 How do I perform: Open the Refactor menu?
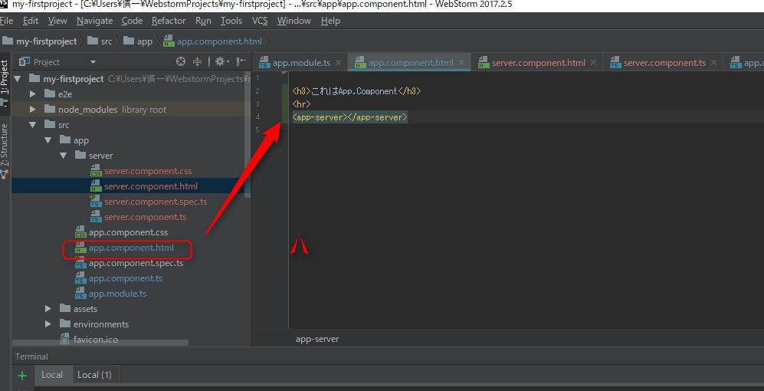[169, 21]
